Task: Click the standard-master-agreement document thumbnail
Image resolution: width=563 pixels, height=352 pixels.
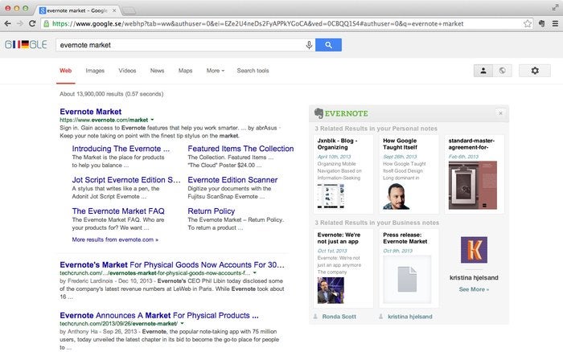Action: (x=473, y=185)
